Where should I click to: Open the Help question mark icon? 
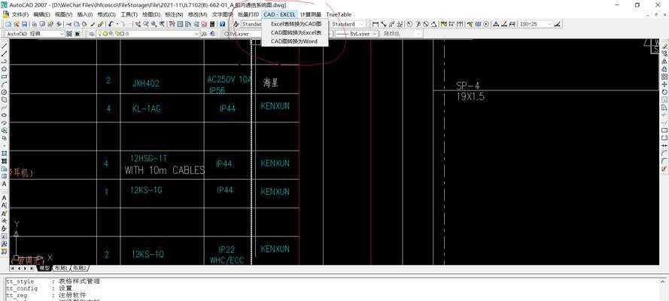coord(222,24)
